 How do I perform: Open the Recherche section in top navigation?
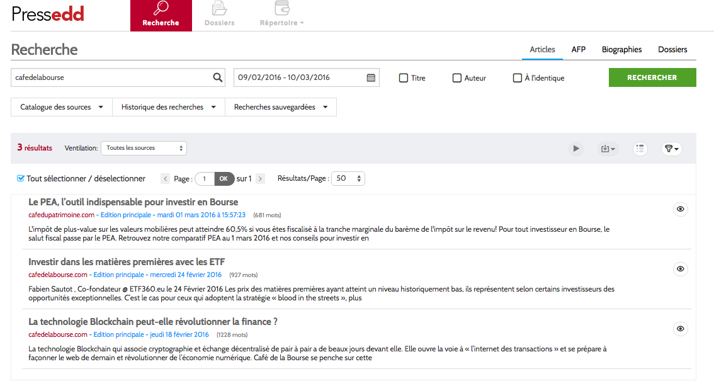161,16
